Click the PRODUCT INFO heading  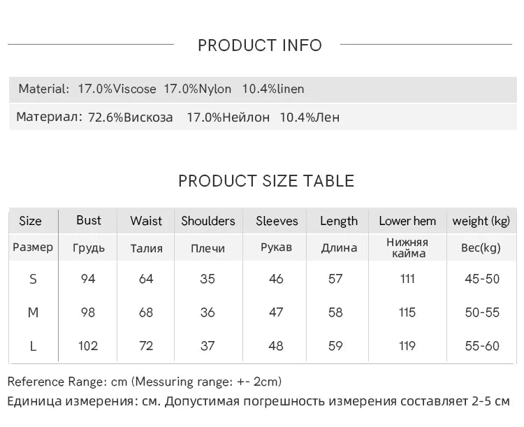click(260, 45)
